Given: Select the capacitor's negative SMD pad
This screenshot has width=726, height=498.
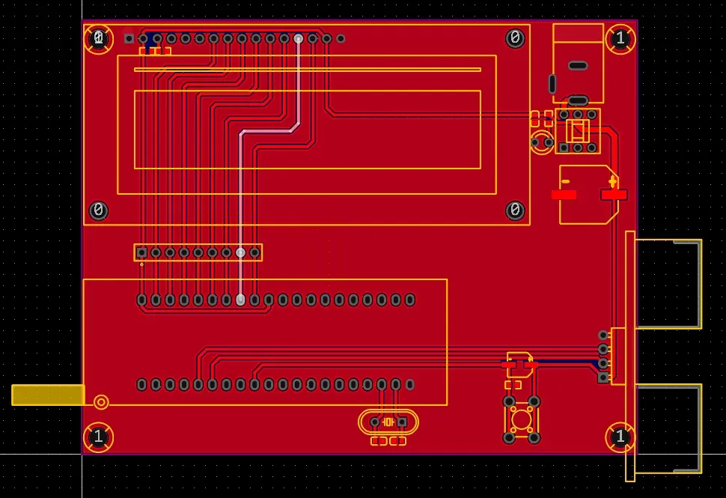Looking at the screenshot, I should click(564, 195).
